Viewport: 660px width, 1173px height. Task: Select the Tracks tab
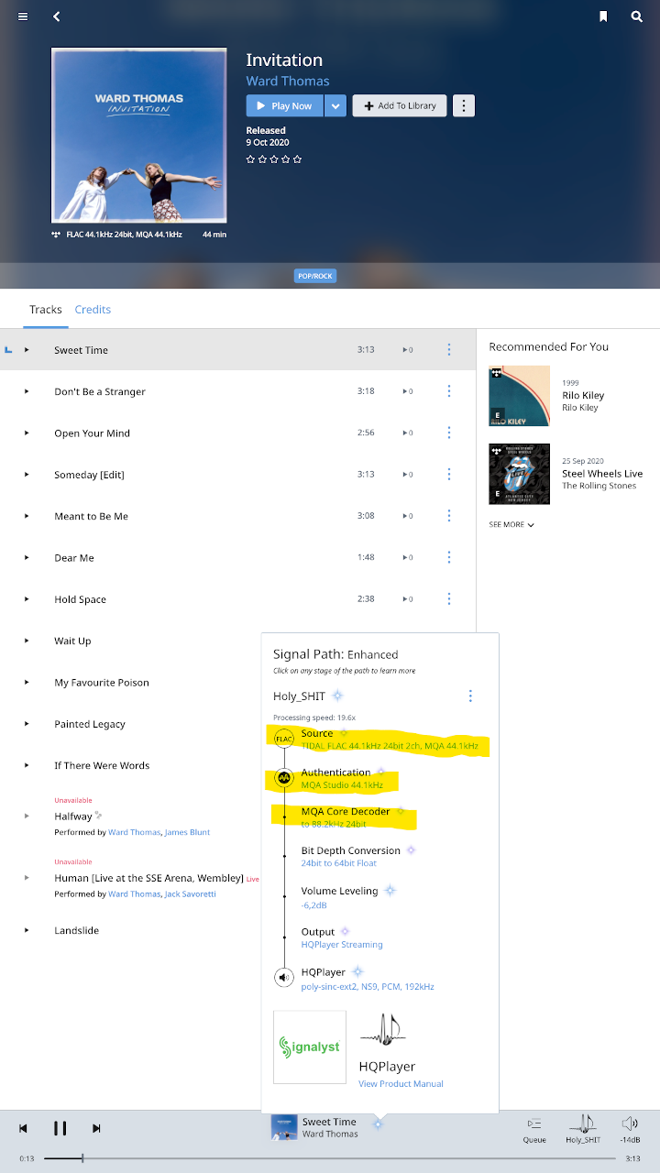pos(45,310)
